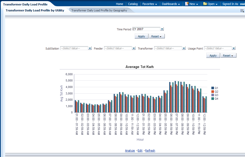Screen dimensions: 245x157
Task: Click the Analyze link below chart
Action: pos(130,151)
